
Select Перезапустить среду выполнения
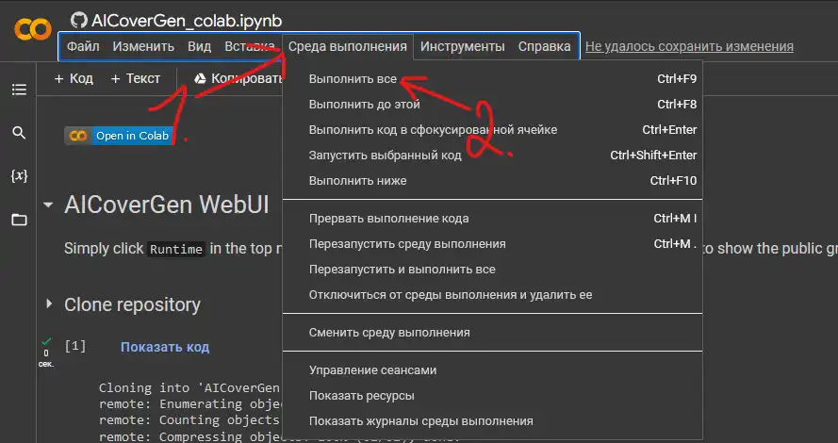(492, 244)
